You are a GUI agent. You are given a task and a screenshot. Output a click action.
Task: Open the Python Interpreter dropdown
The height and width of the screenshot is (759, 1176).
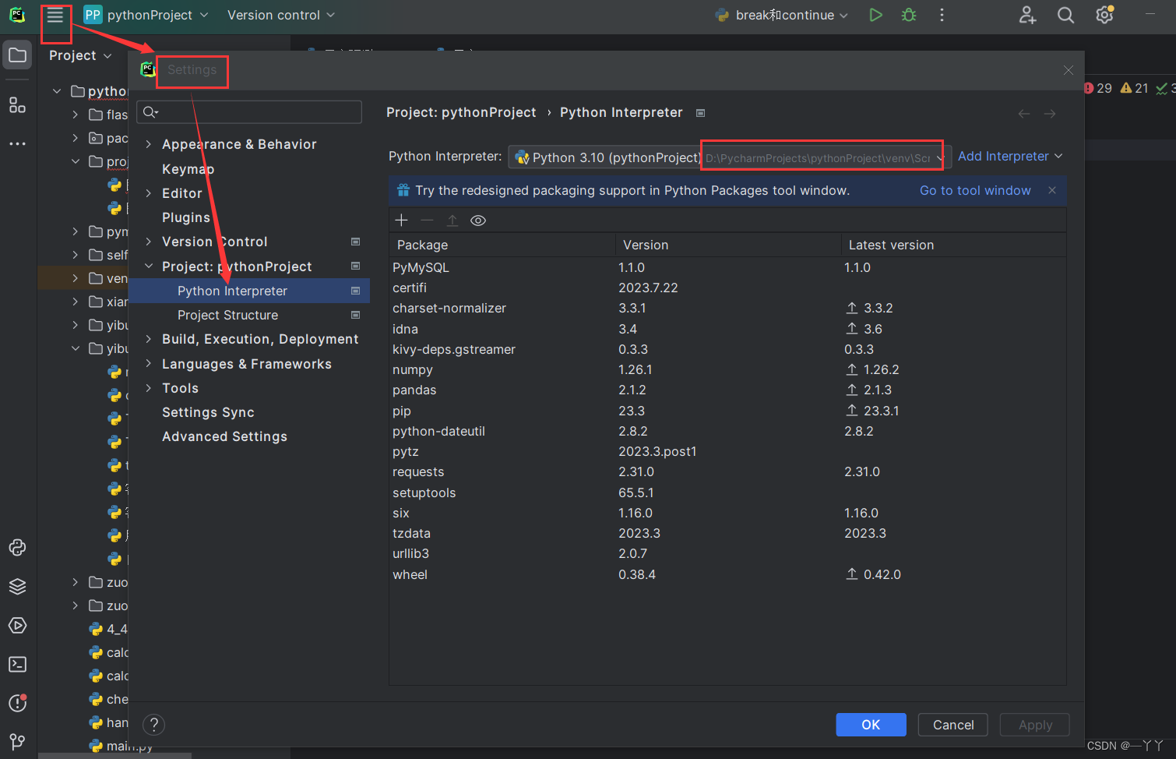(728, 157)
